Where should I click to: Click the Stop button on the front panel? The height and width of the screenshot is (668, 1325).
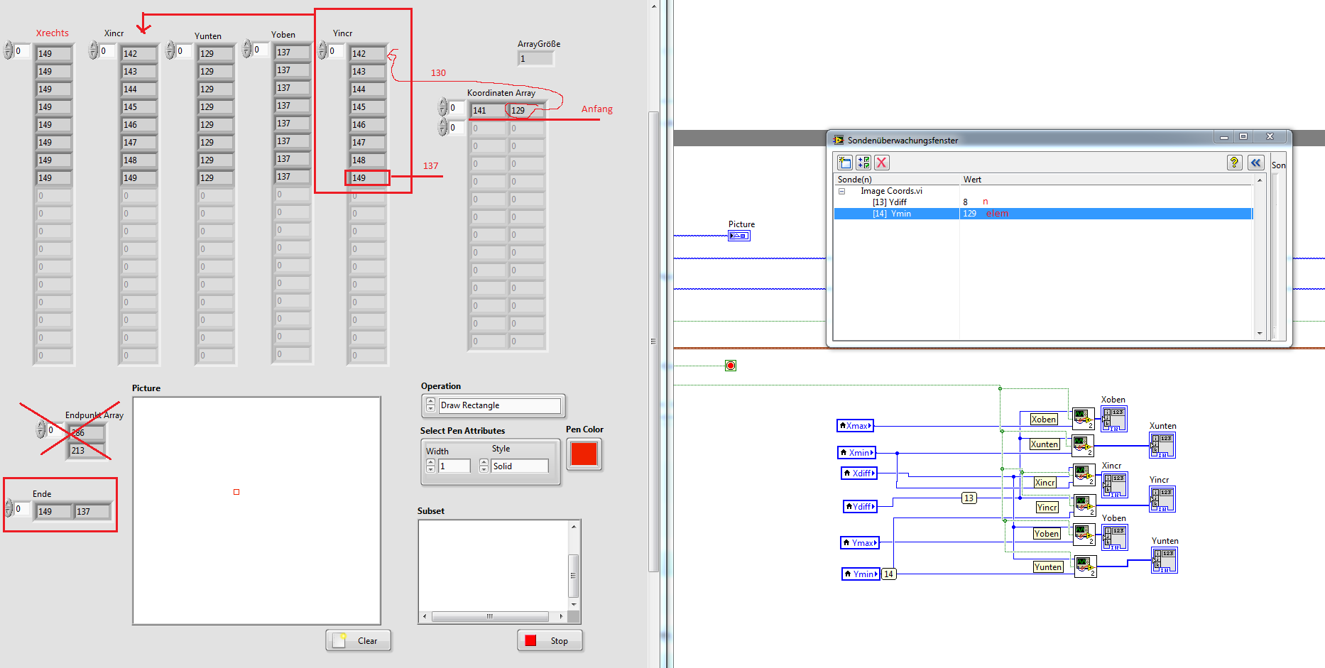pyautogui.click(x=550, y=640)
